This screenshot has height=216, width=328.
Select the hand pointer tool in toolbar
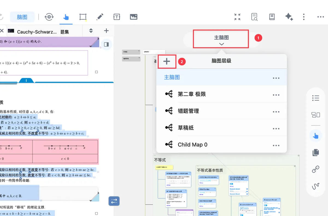[x=66, y=17]
